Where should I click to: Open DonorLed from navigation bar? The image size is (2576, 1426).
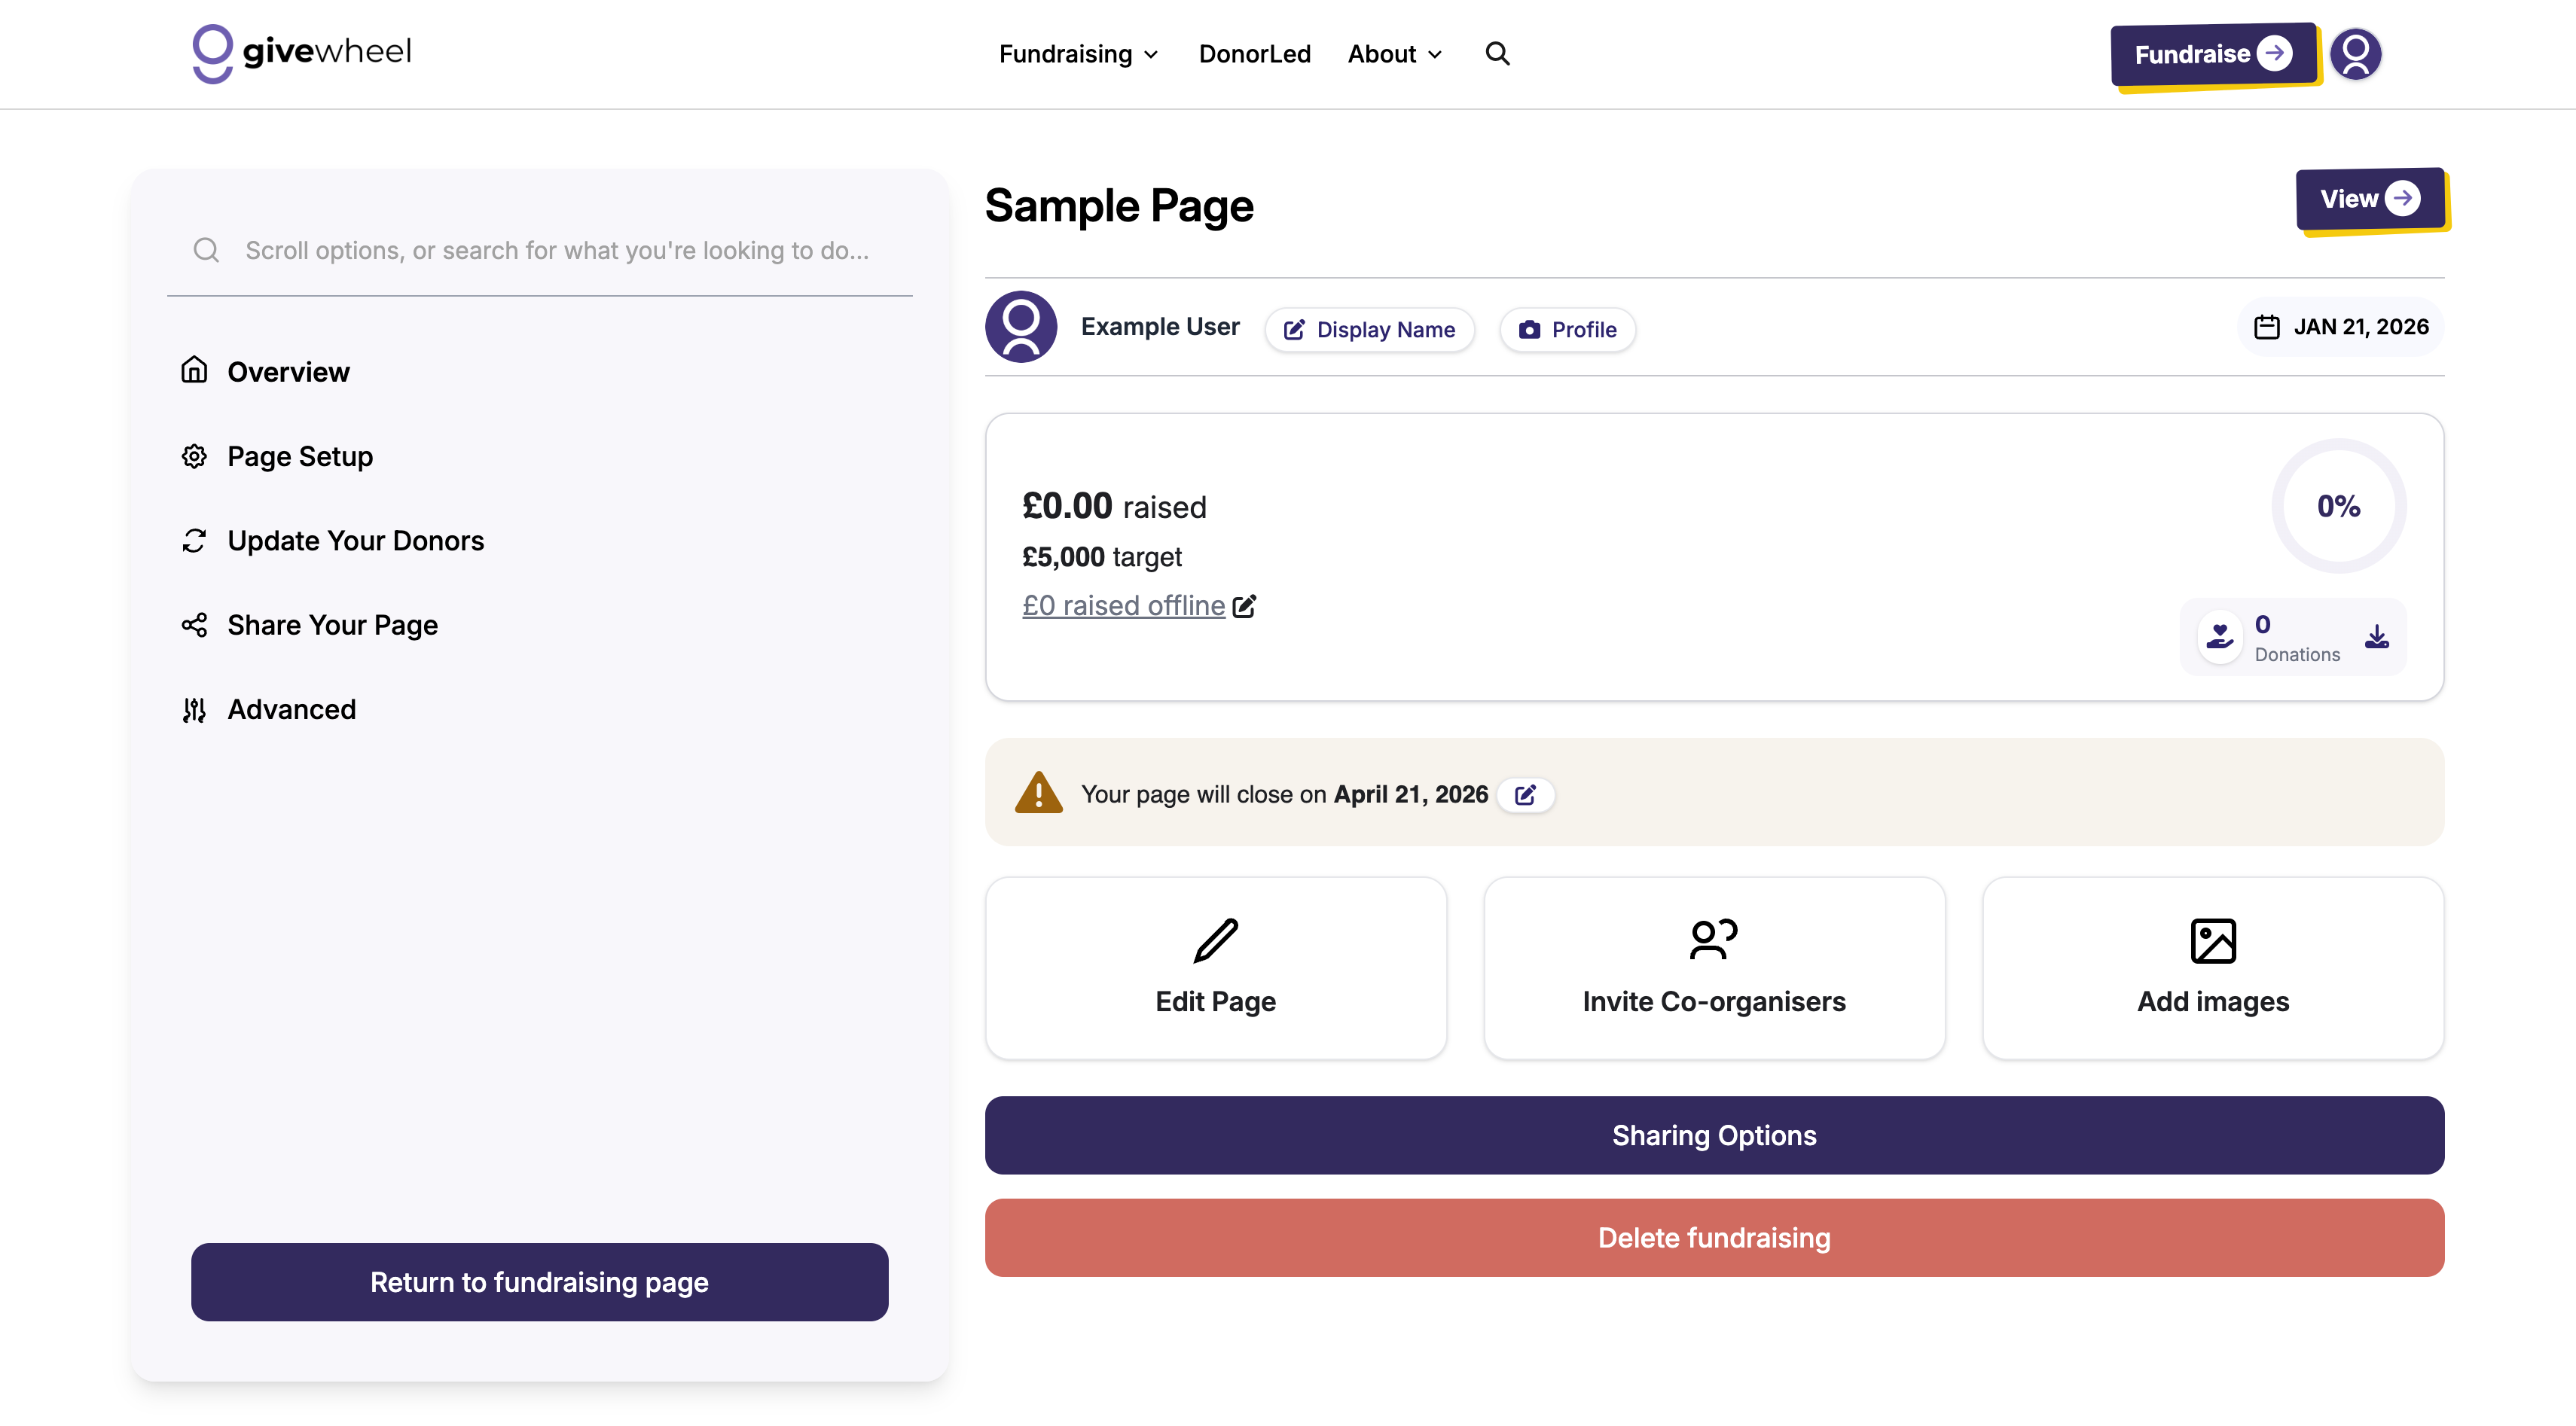pyautogui.click(x=1254, y=54)
